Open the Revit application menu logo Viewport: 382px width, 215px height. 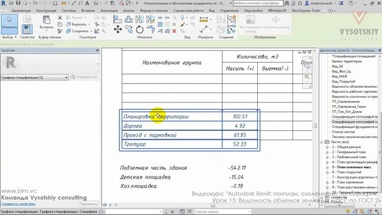(4, 3)
